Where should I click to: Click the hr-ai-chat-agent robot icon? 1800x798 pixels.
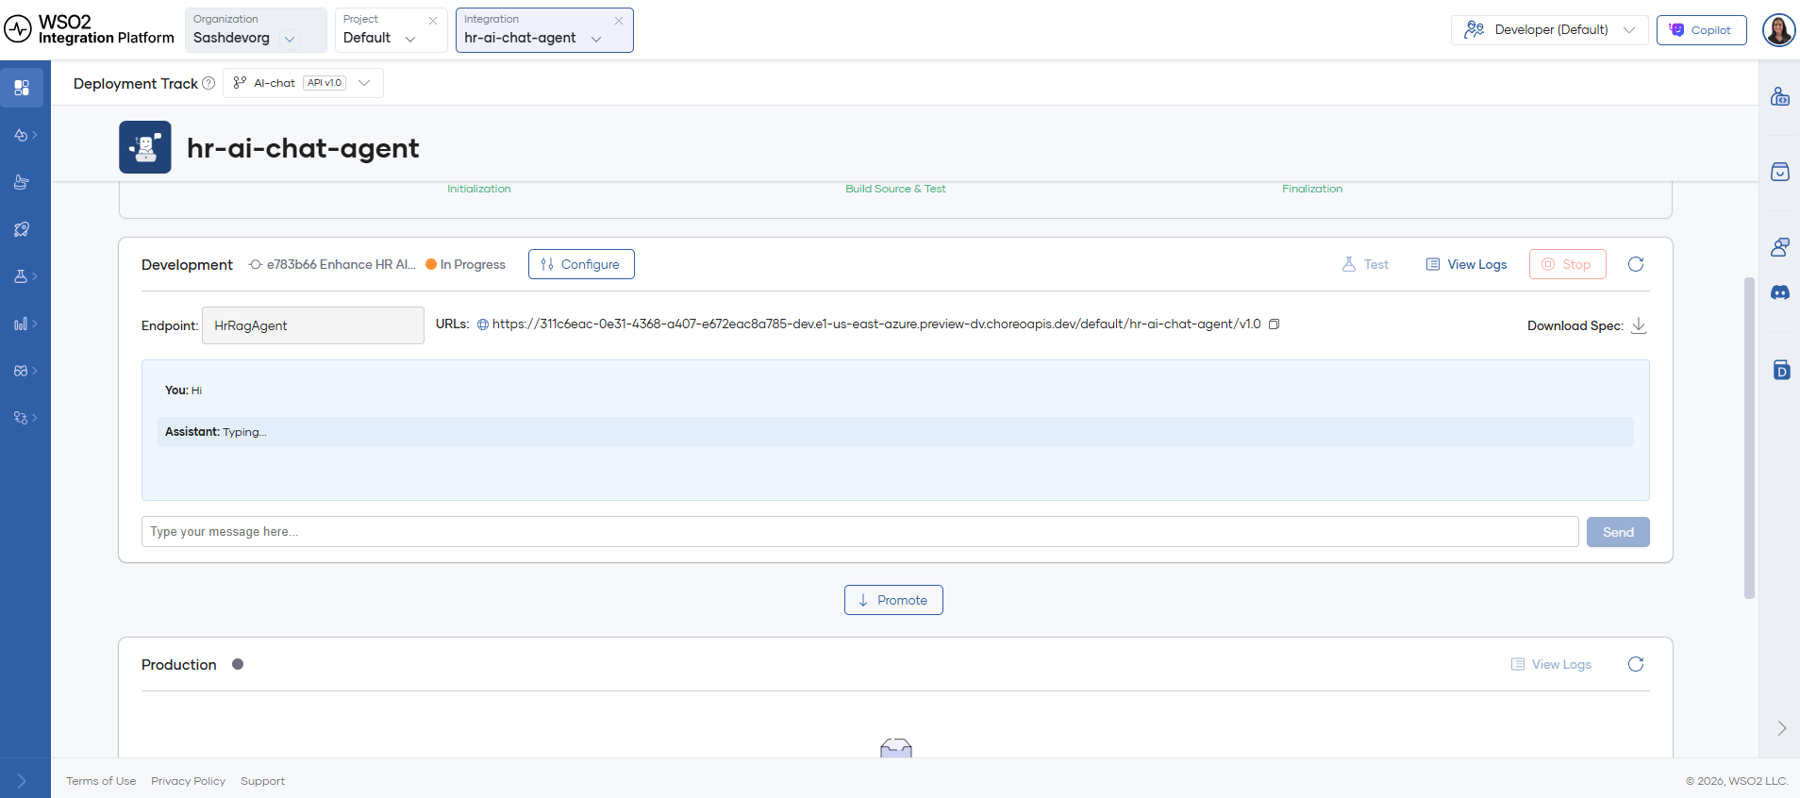click(145, 147)
